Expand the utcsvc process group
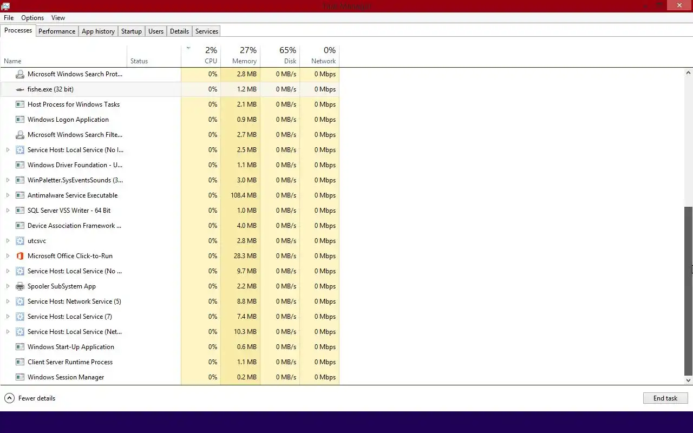 click(8, 241)
